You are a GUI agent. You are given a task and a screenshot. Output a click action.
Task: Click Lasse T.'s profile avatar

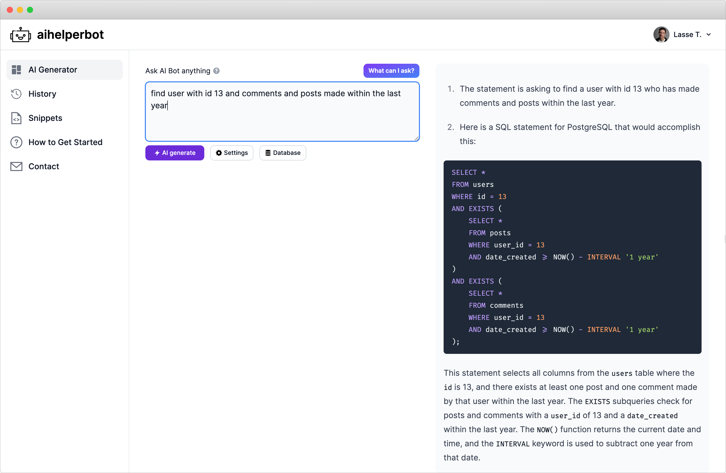click(661, 35)
